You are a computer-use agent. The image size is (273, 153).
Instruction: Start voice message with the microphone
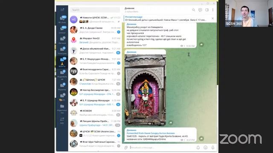click(213, 147)
